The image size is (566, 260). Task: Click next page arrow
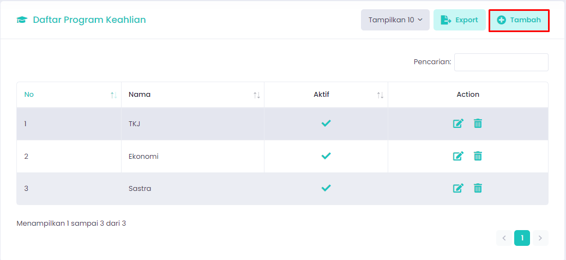coord(540,238)
